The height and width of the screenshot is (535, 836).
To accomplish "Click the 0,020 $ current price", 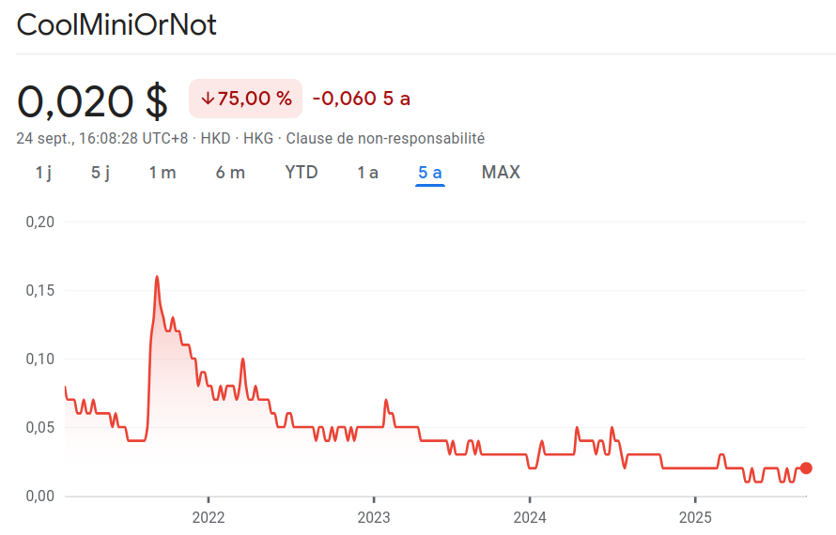I will click(93, 100).
